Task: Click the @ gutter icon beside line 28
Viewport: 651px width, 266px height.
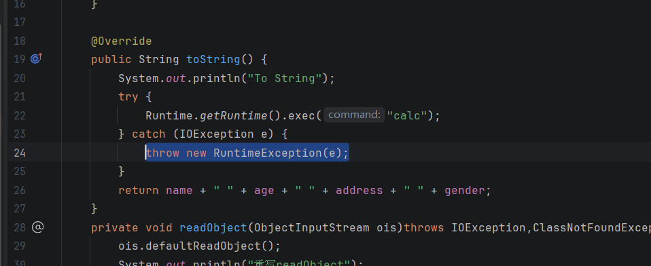Action: coord(37,227)
